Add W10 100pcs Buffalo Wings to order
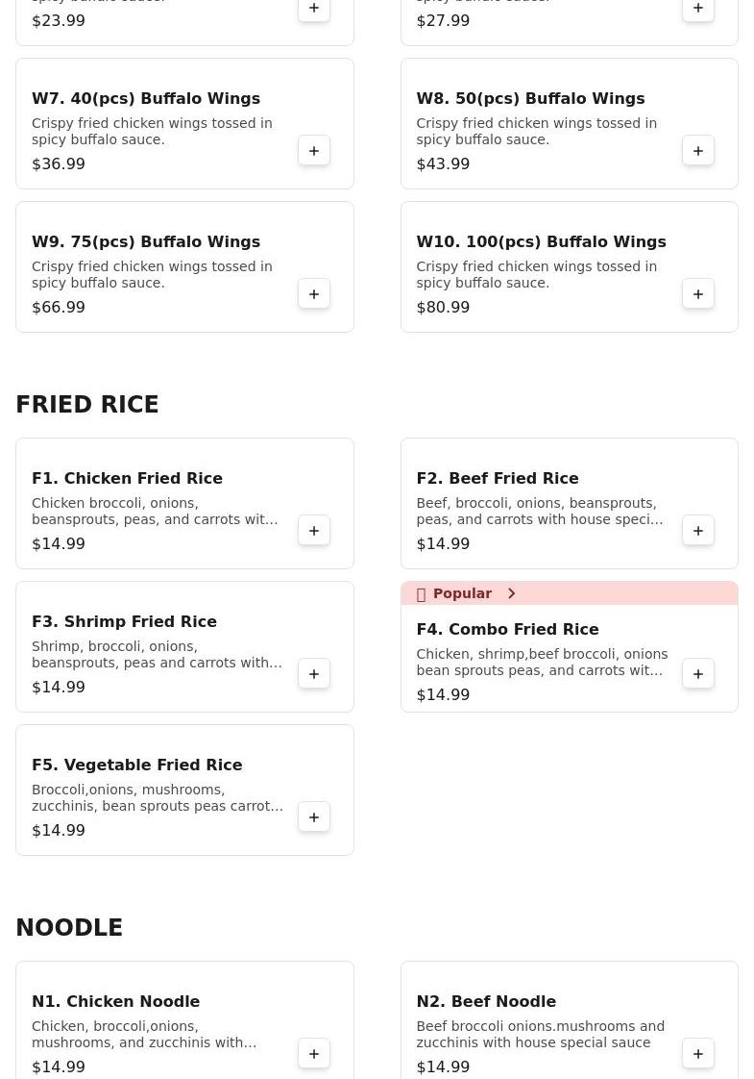The width and height of the screenshot is (754, 1079). [x=698, y=294]
